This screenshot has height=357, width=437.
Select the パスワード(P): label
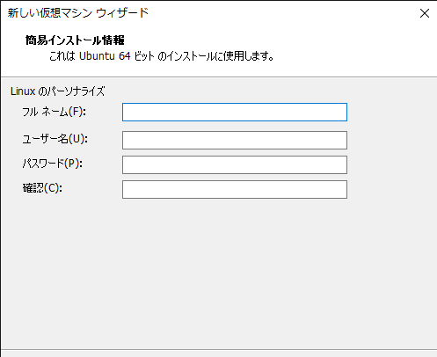click(53, 164)
